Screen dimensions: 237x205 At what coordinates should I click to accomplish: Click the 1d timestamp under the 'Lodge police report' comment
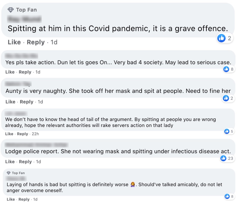coord(38,162)
